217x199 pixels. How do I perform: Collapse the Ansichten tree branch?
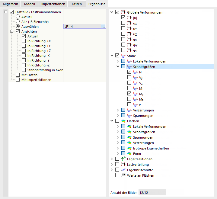[12, 31]
